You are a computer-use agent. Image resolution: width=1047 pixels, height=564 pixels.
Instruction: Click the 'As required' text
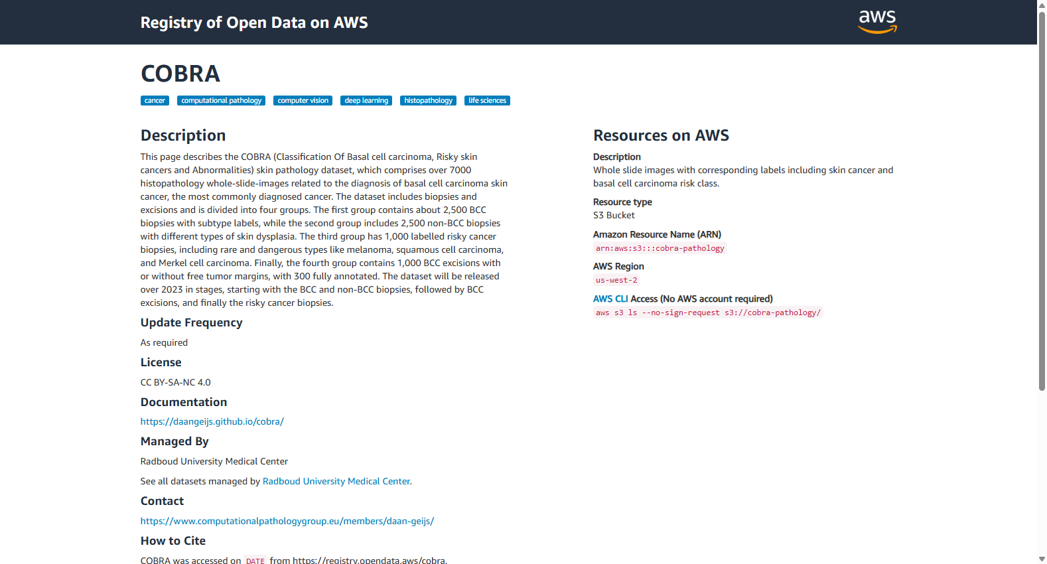tap(164, 342)
